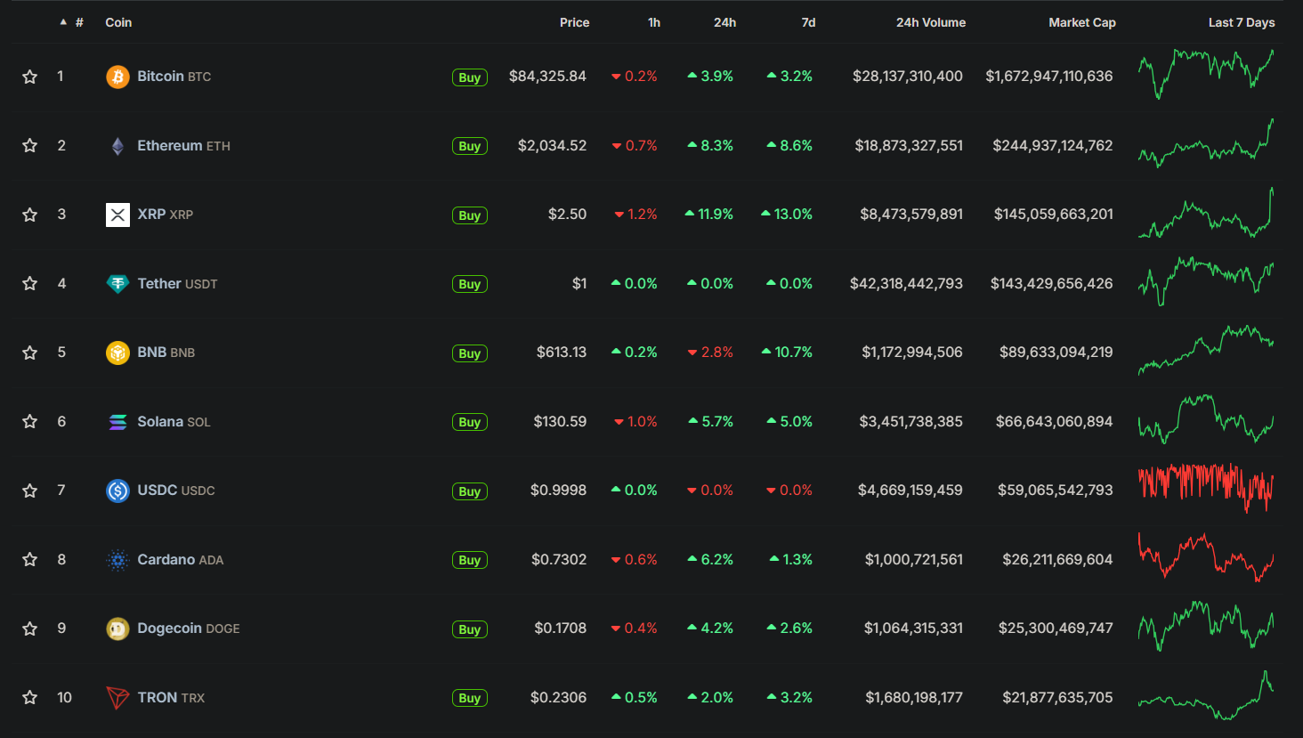Add USDC to favorites with the star

point(30,491)
